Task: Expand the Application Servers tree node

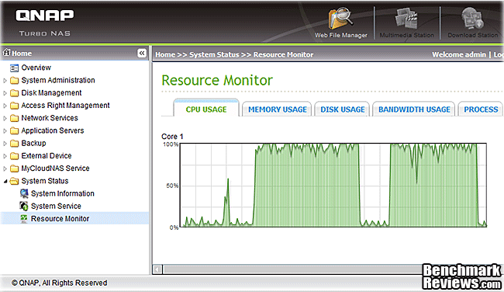Action: click(x=5, y=130)
